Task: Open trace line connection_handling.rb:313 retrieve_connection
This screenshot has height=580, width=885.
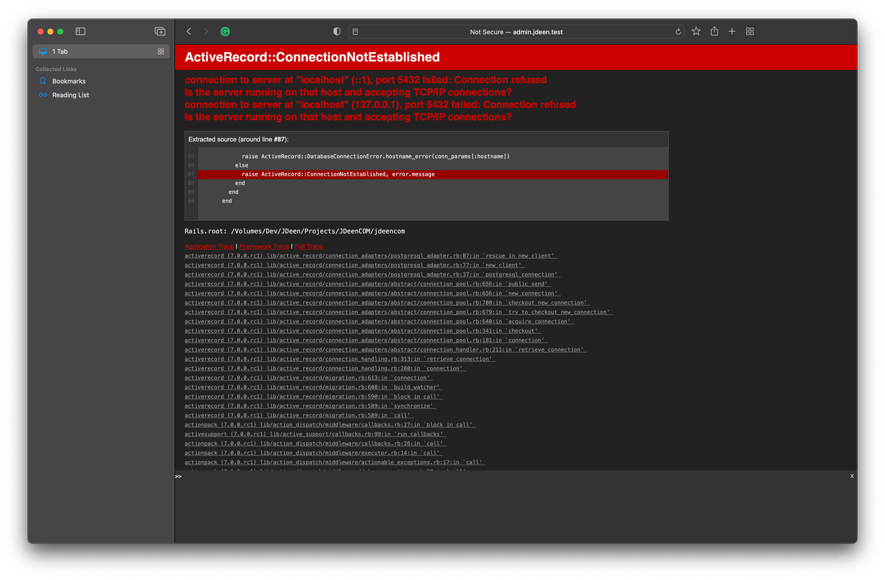Action: tap(340, 359)
